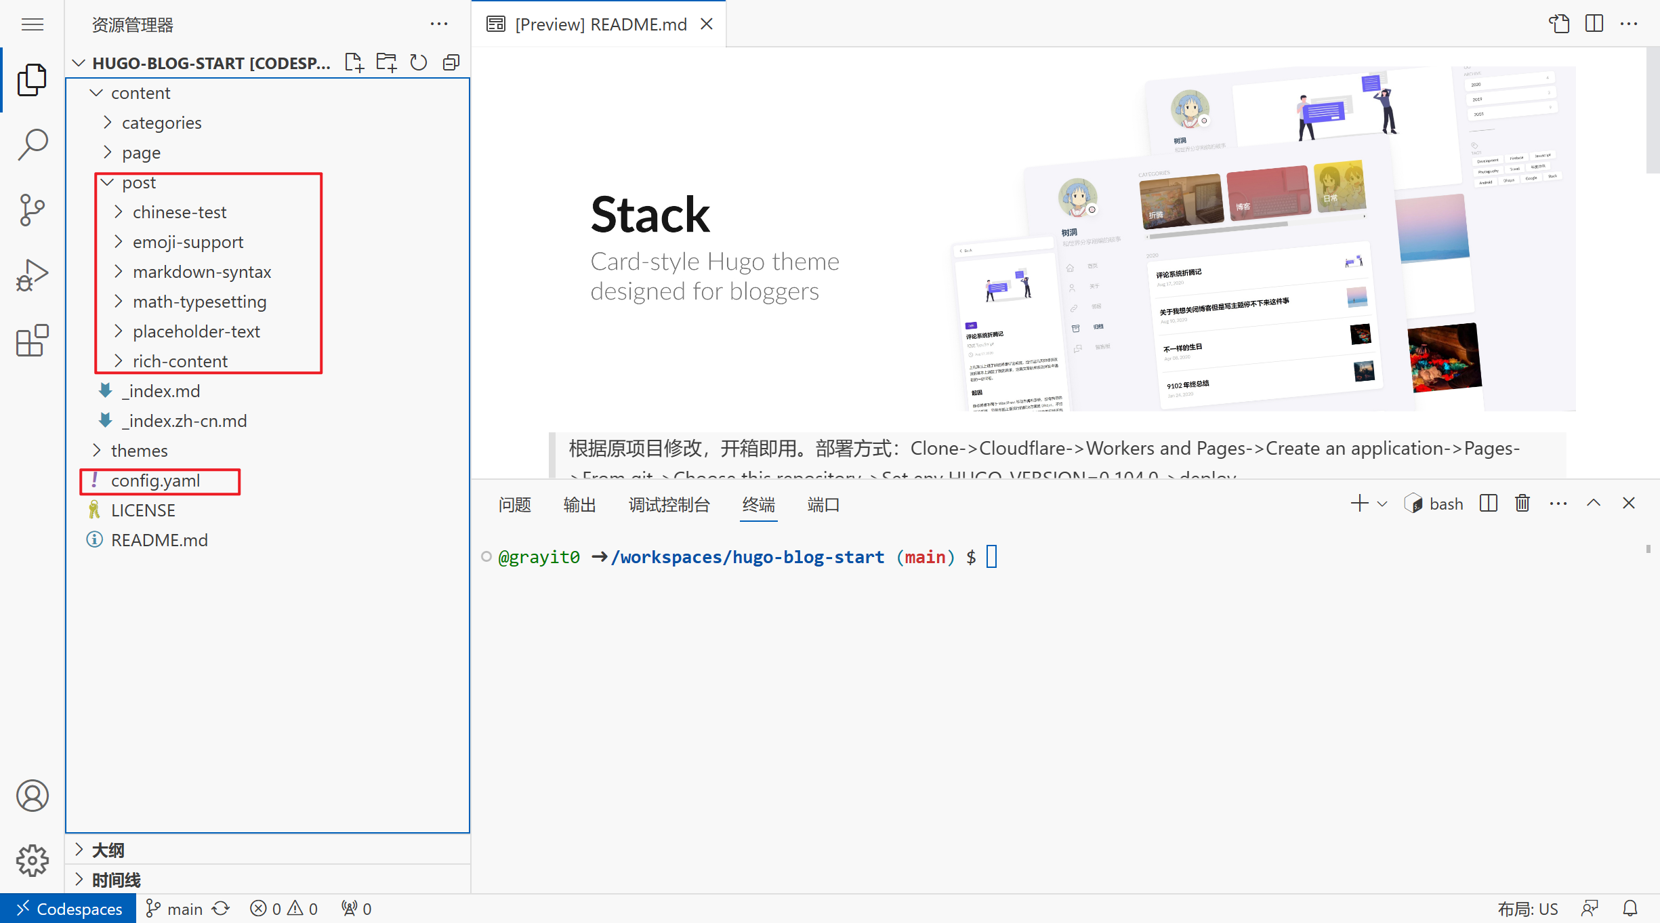Image resolution: width=1660 pixels, height=923 pixels.
Task: Collapse all folders in explorer
Action: pos(451,63)
